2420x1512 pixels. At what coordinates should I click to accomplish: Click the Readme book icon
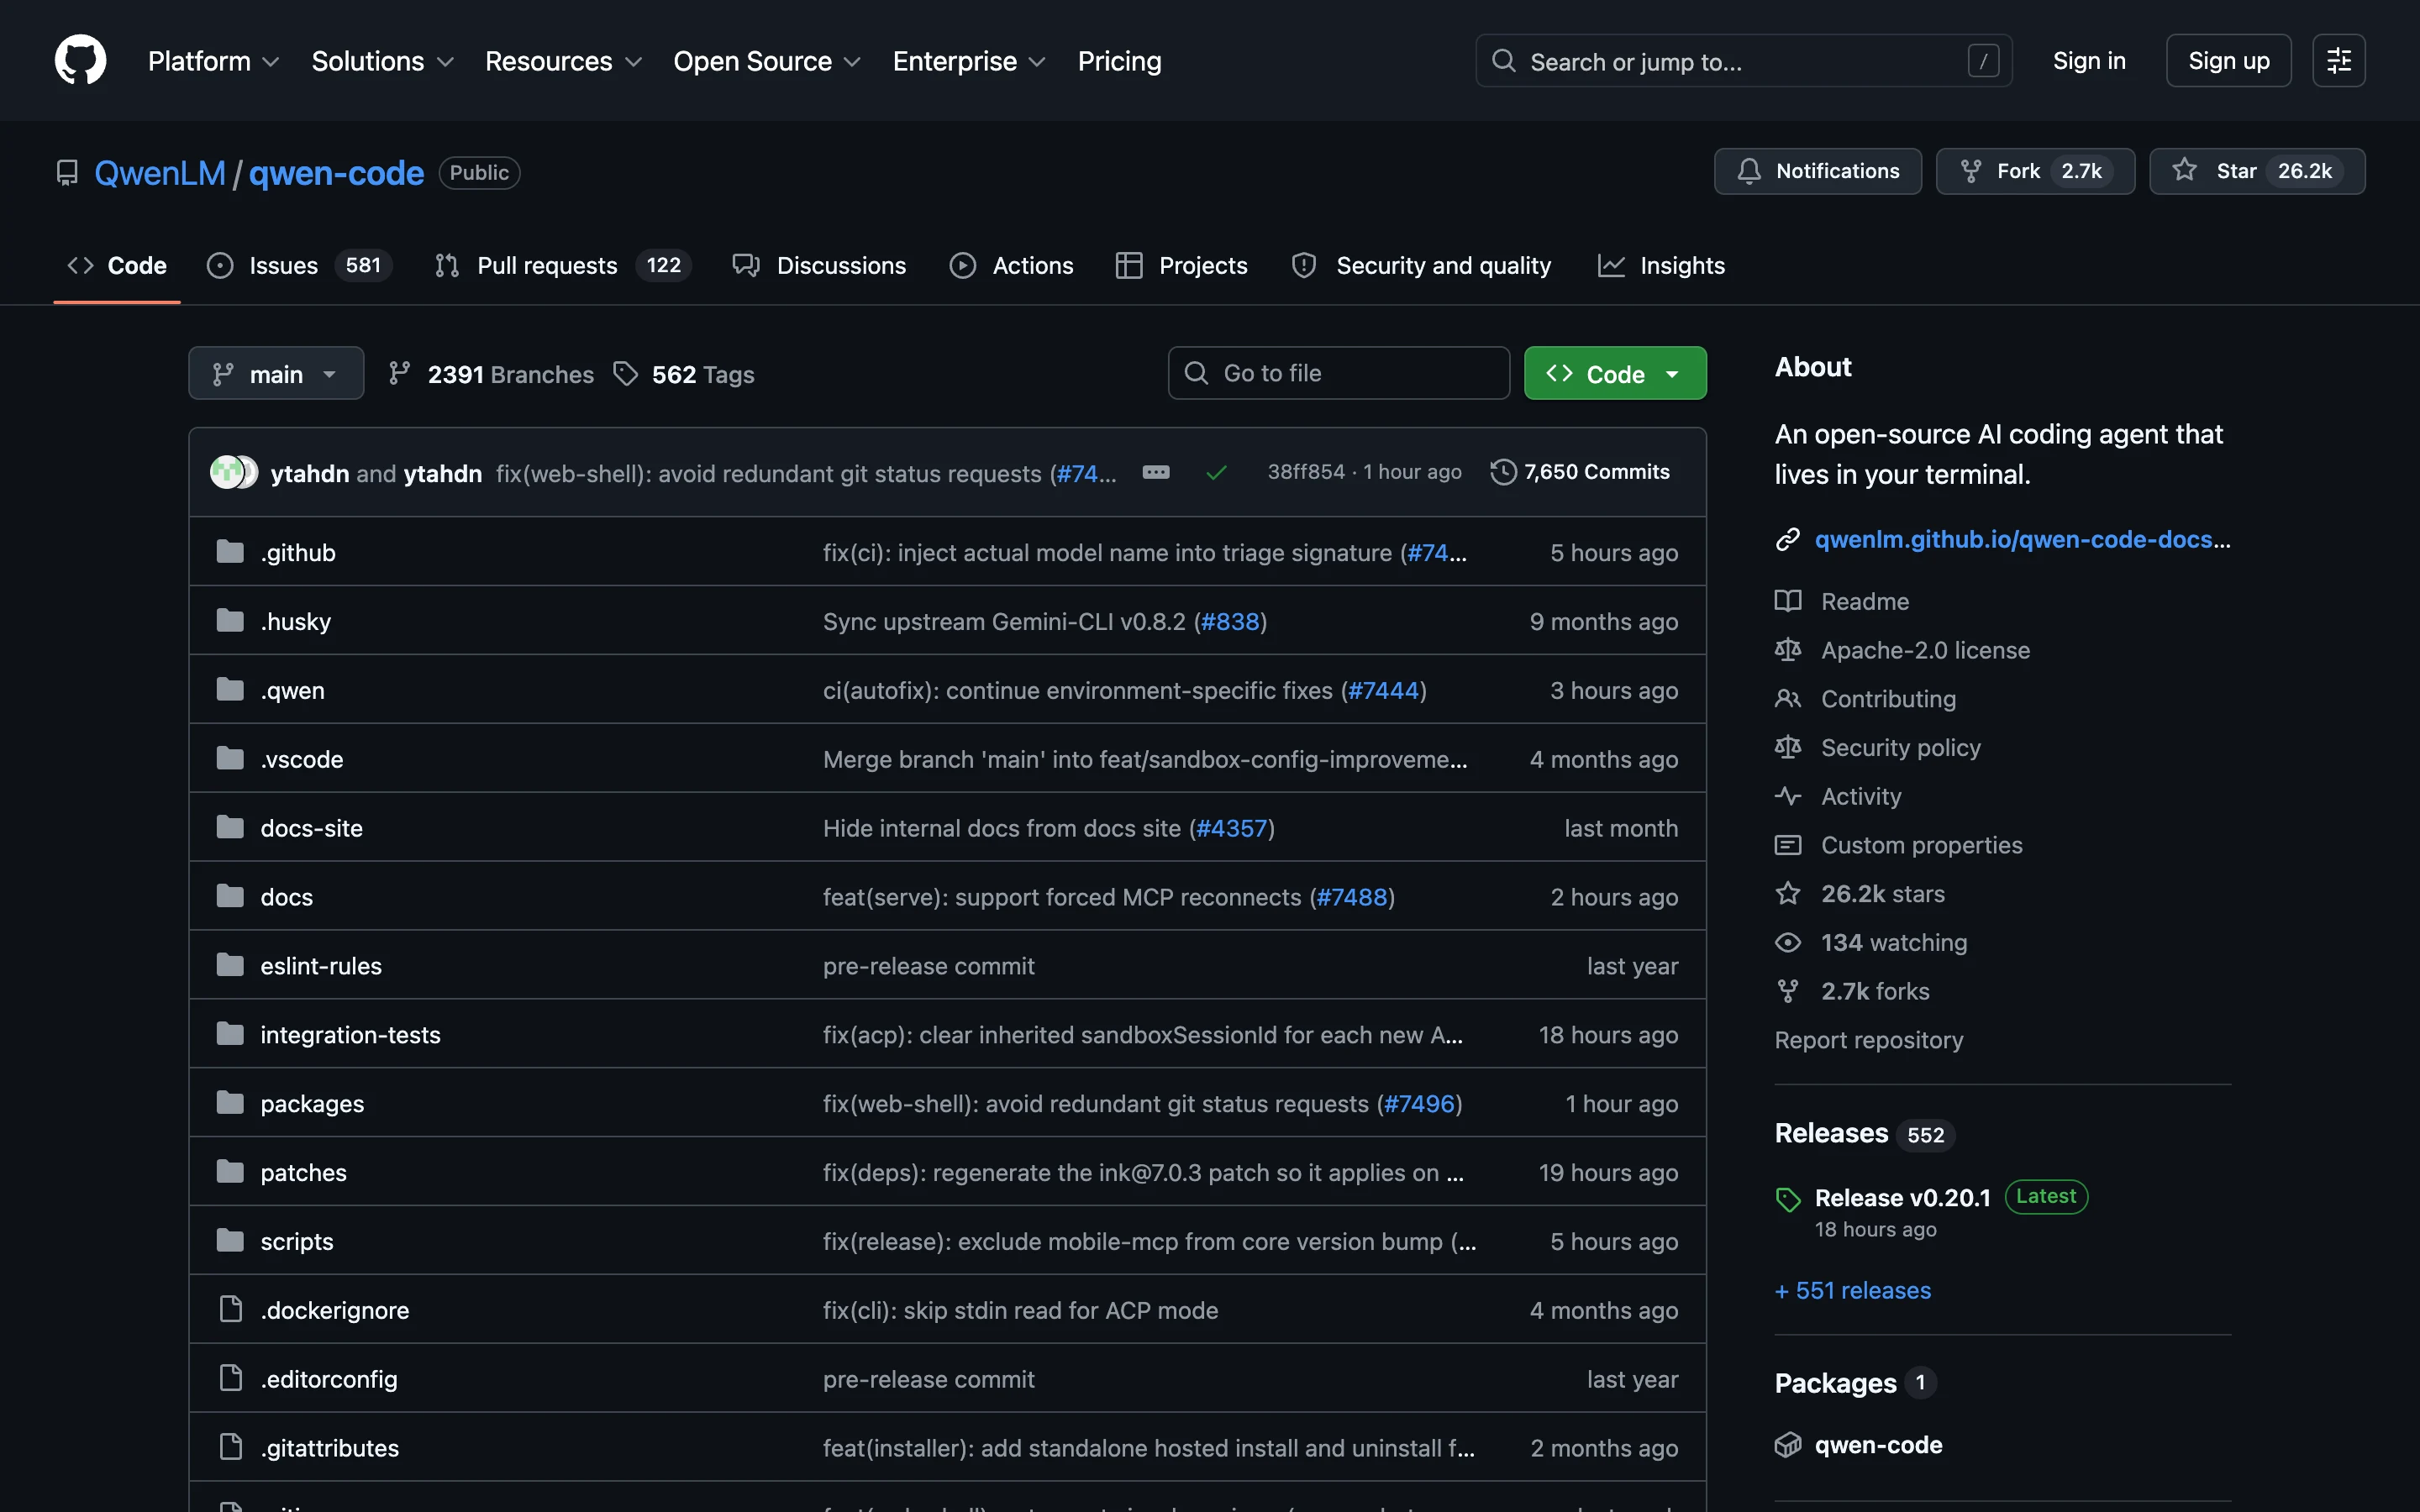(x=1788, y=601)
